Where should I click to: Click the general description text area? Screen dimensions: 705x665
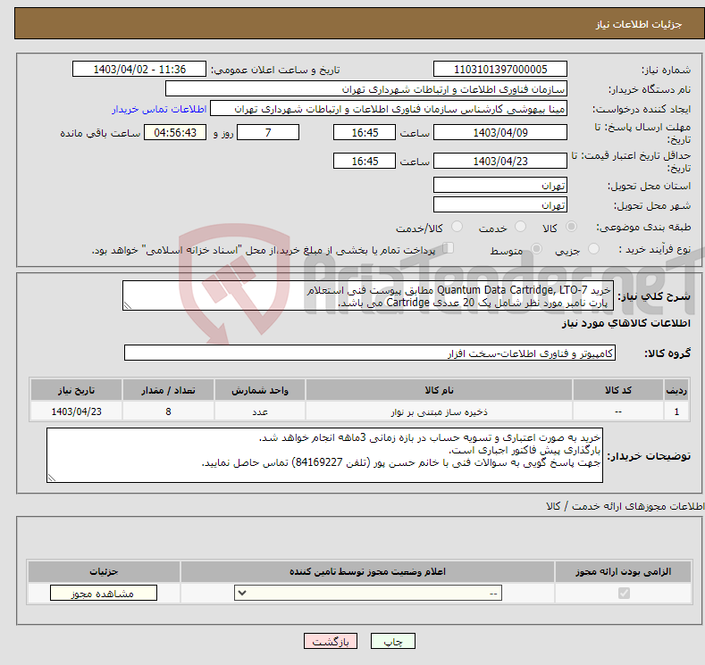pos(368,295)
